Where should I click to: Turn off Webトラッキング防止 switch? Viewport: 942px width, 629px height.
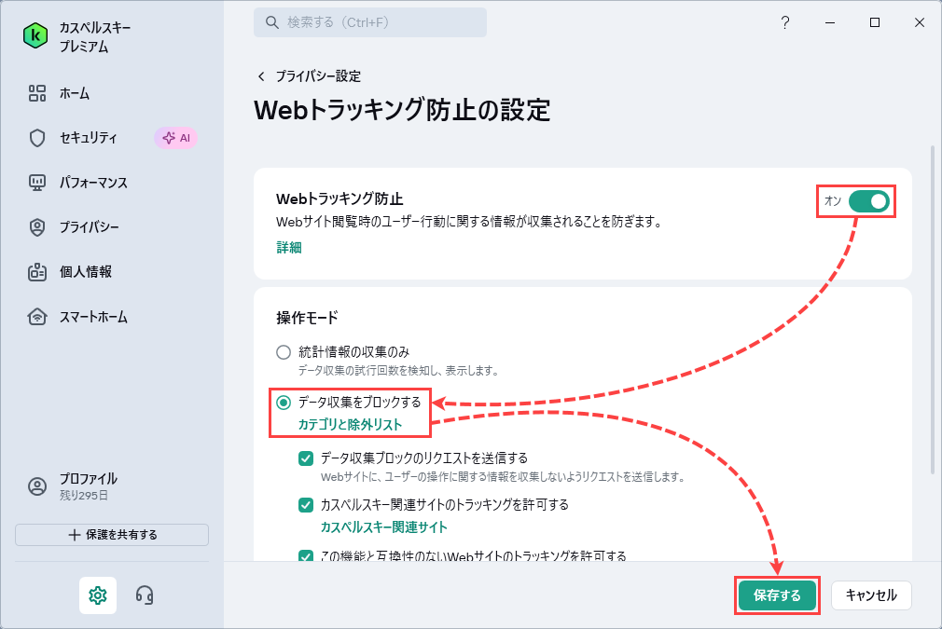(868, 201)
